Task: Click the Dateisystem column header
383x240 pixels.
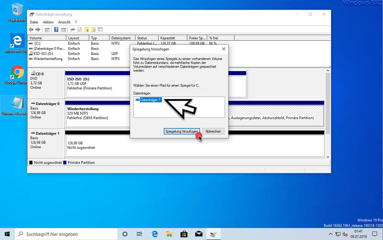Action: click(122, 38)
